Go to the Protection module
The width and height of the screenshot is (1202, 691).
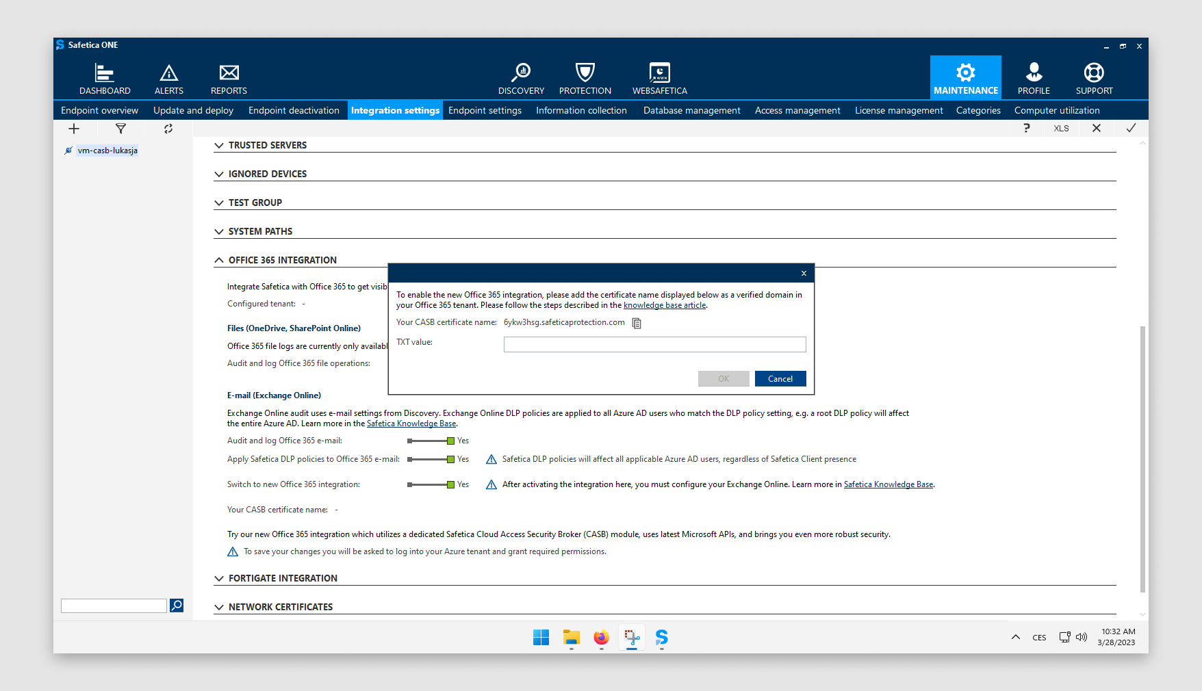pos(585,78)
